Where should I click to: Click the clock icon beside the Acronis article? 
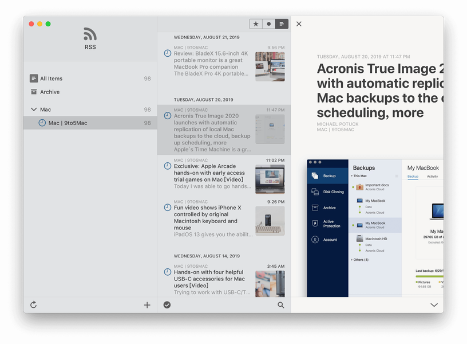168,116
